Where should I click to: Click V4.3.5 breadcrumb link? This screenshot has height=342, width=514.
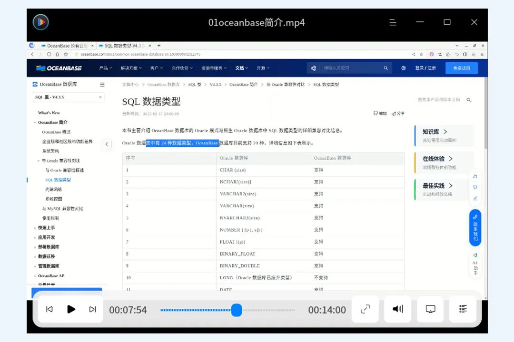coord(216,85)
